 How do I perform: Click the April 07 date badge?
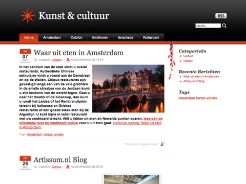click(x=25, y=56)
